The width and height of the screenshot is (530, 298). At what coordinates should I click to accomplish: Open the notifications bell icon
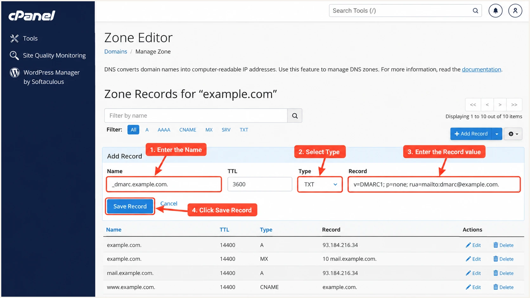point(495,11)
